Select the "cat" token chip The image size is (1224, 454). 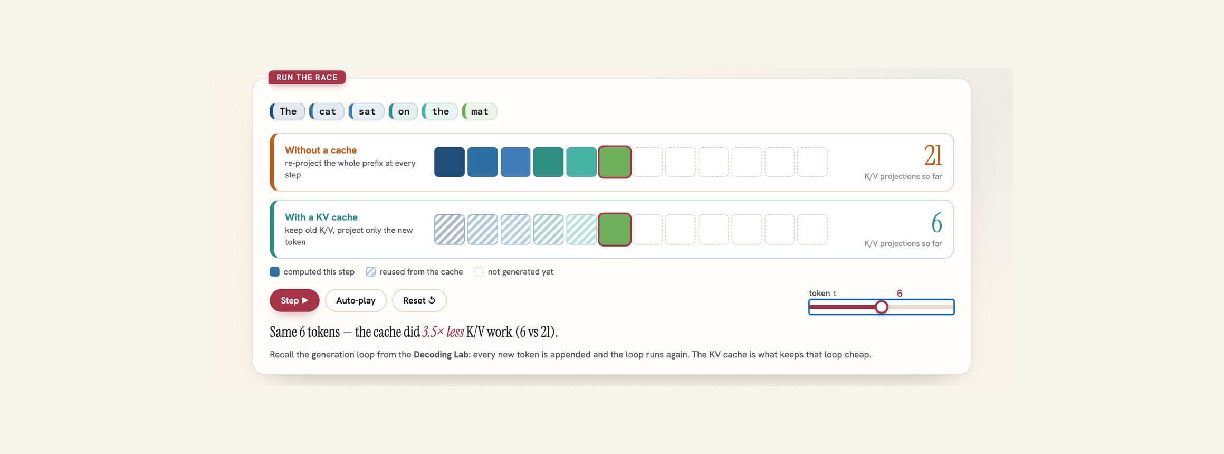[327, 111]
